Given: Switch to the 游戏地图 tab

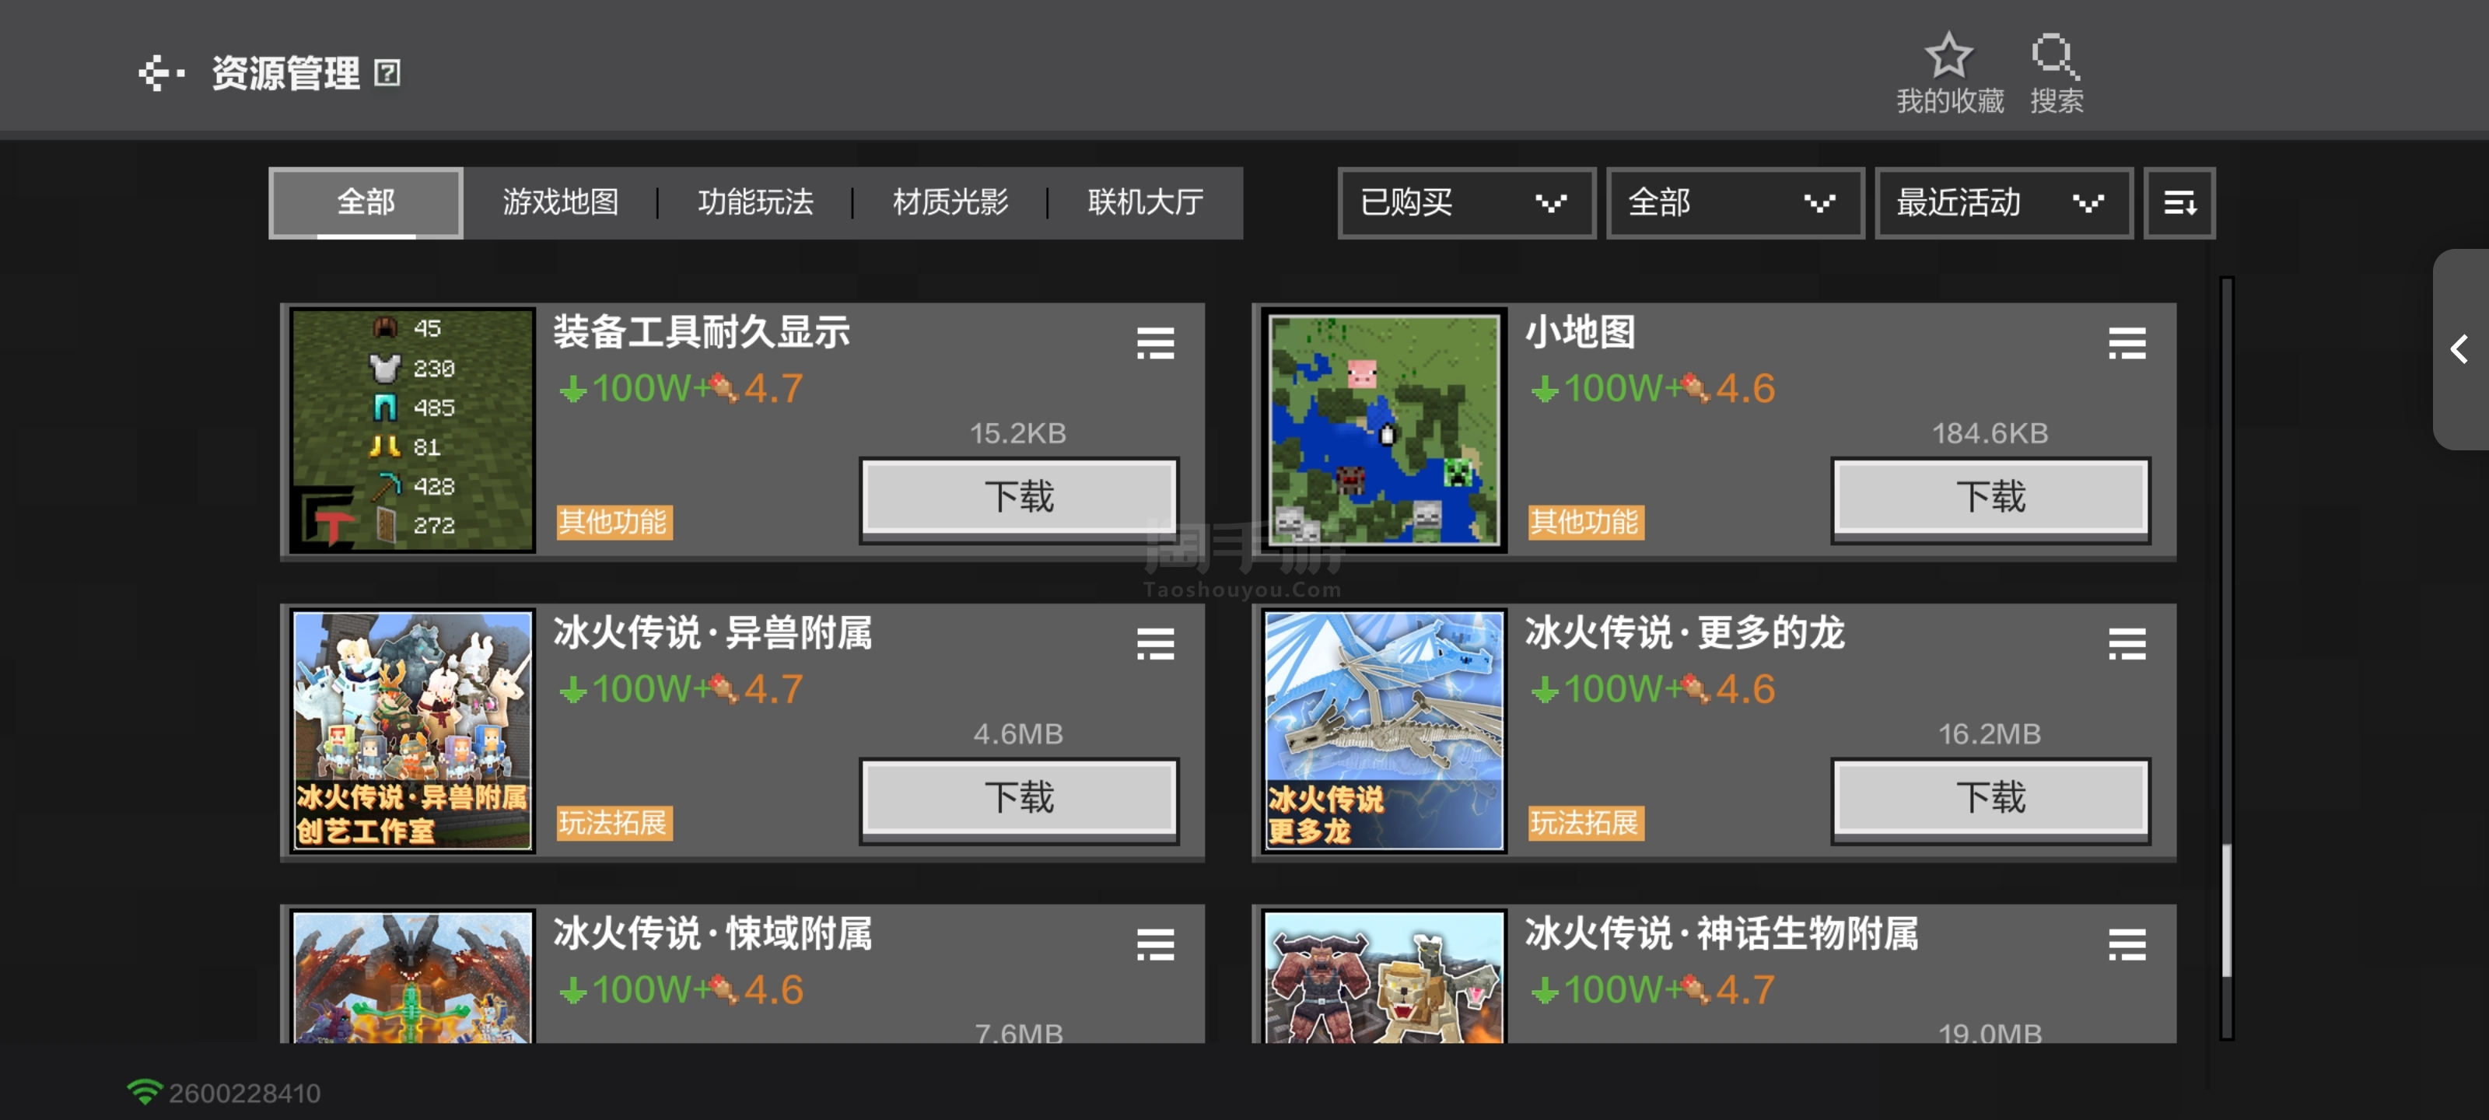Looking at the screenshot, I should (x=560, y=203).
